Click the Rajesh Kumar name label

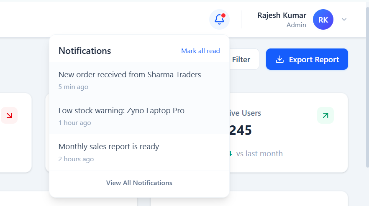point(282,15)
